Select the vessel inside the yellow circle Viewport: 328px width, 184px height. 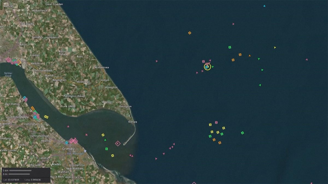click(207, 67)
